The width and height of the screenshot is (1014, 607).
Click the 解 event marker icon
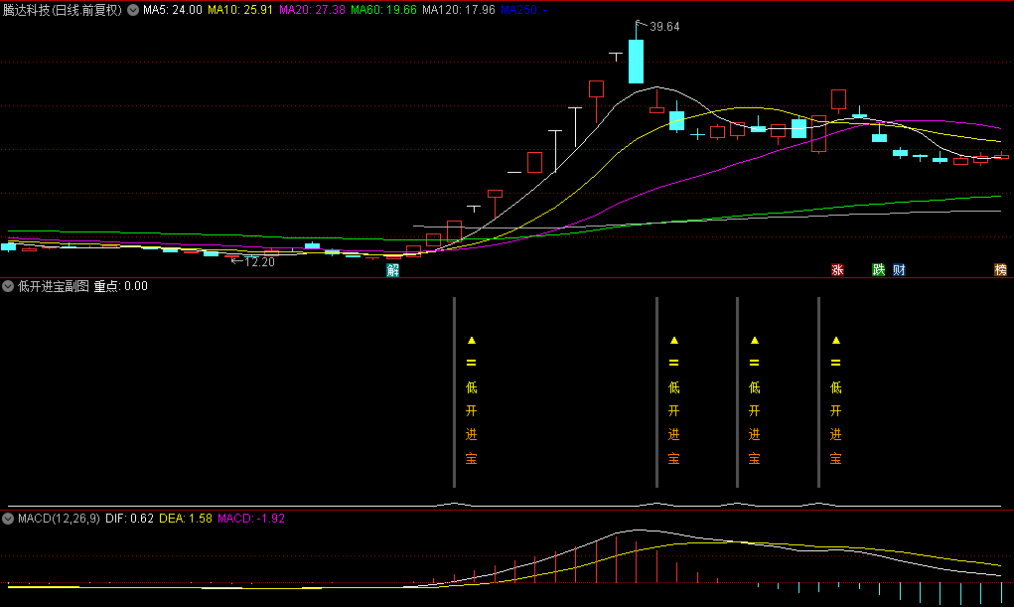pos(393,270)
